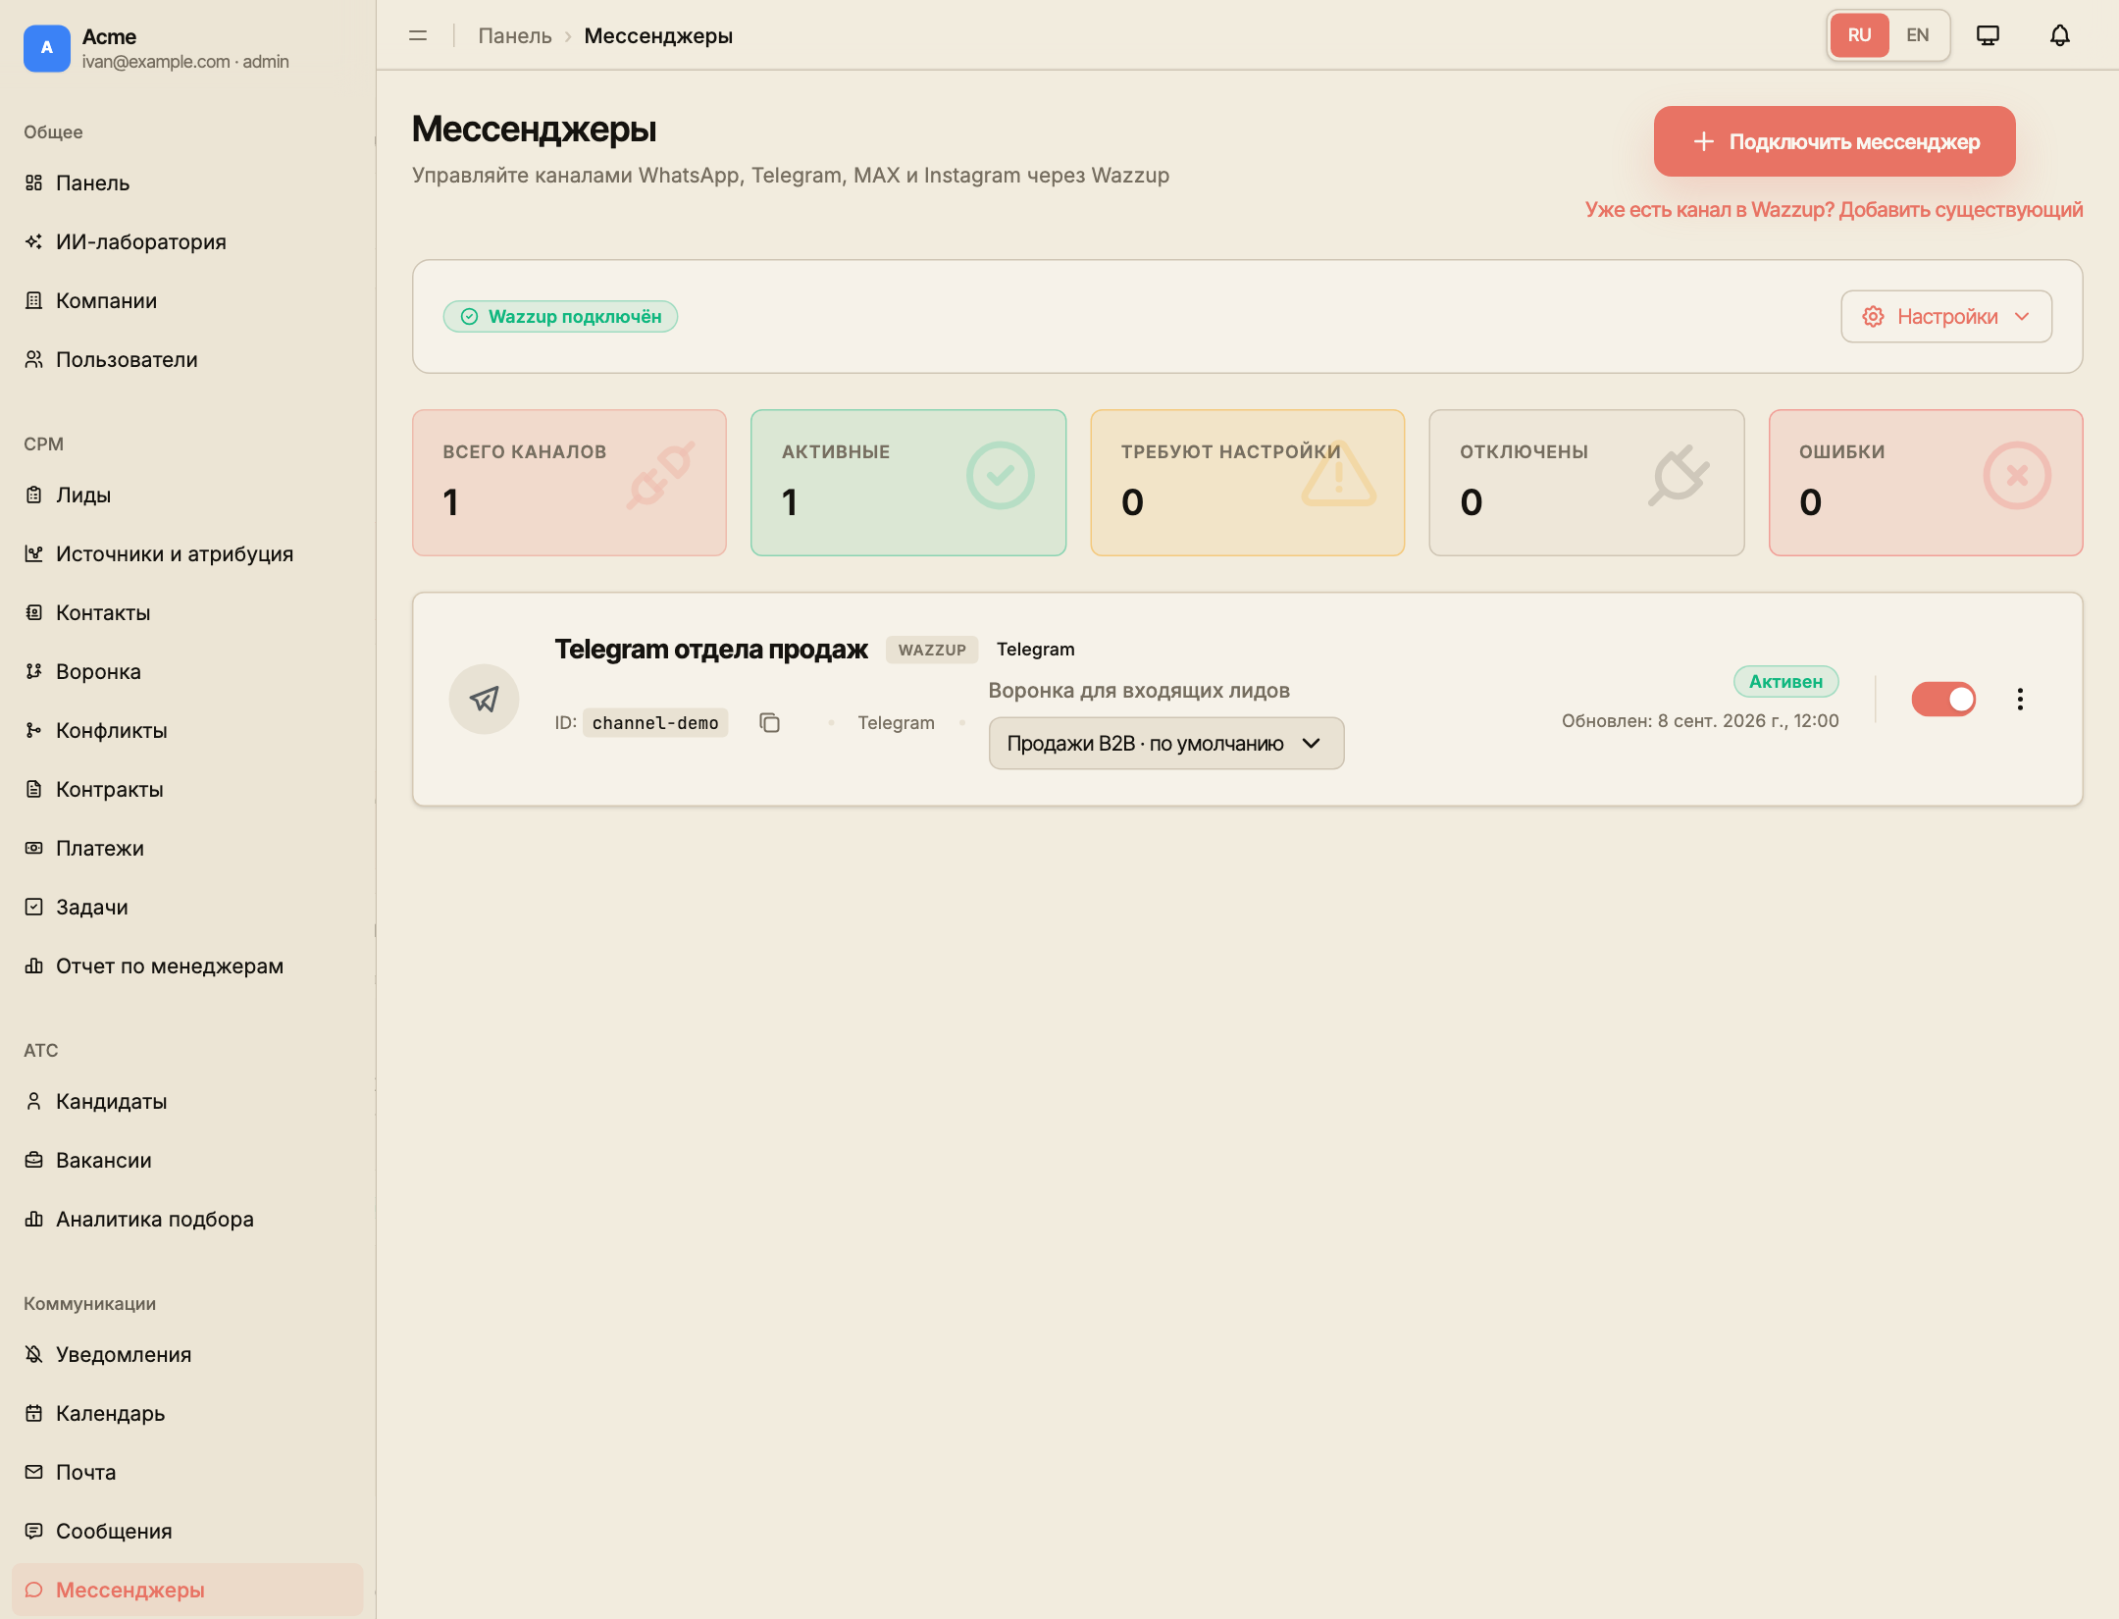Go to Контакты in the sidebar
2119x1619 pixels.
[187, 612]
